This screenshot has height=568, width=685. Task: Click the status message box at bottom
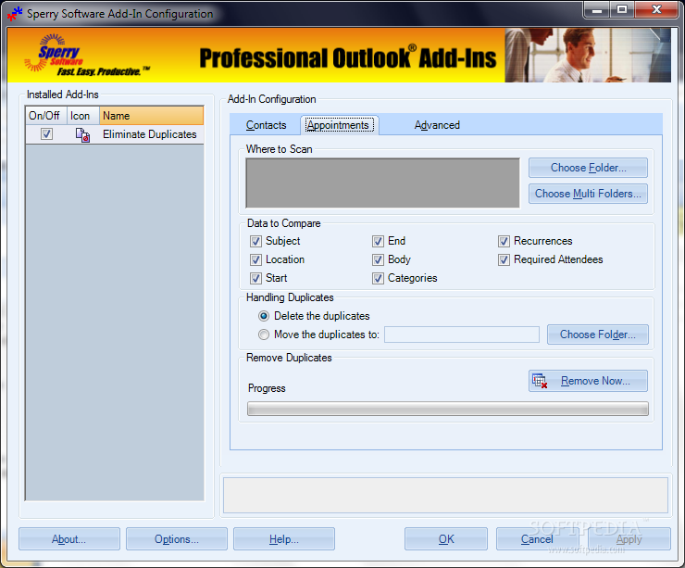point(445,496)
